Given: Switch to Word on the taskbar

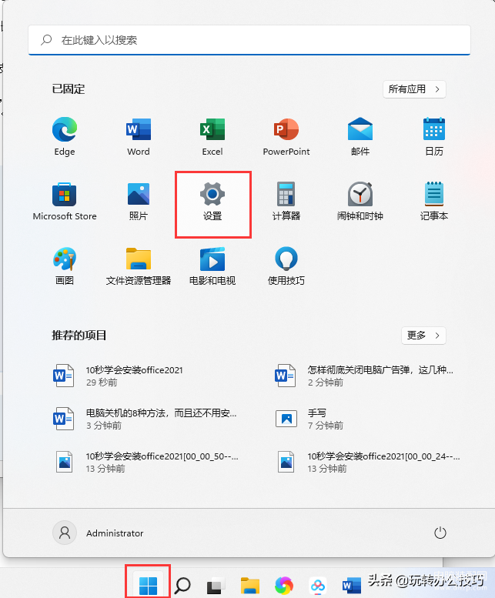Looking at the screenshot, I should click(352, 586).
